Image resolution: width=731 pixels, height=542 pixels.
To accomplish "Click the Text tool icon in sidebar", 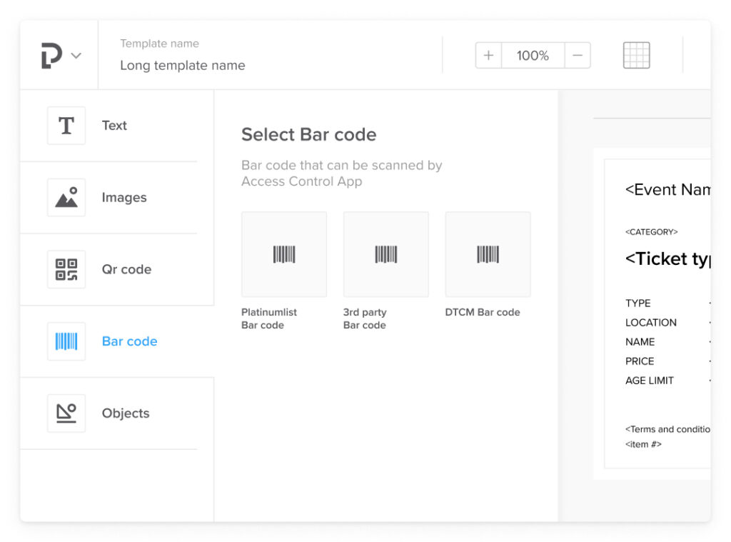I will point(66,126).
